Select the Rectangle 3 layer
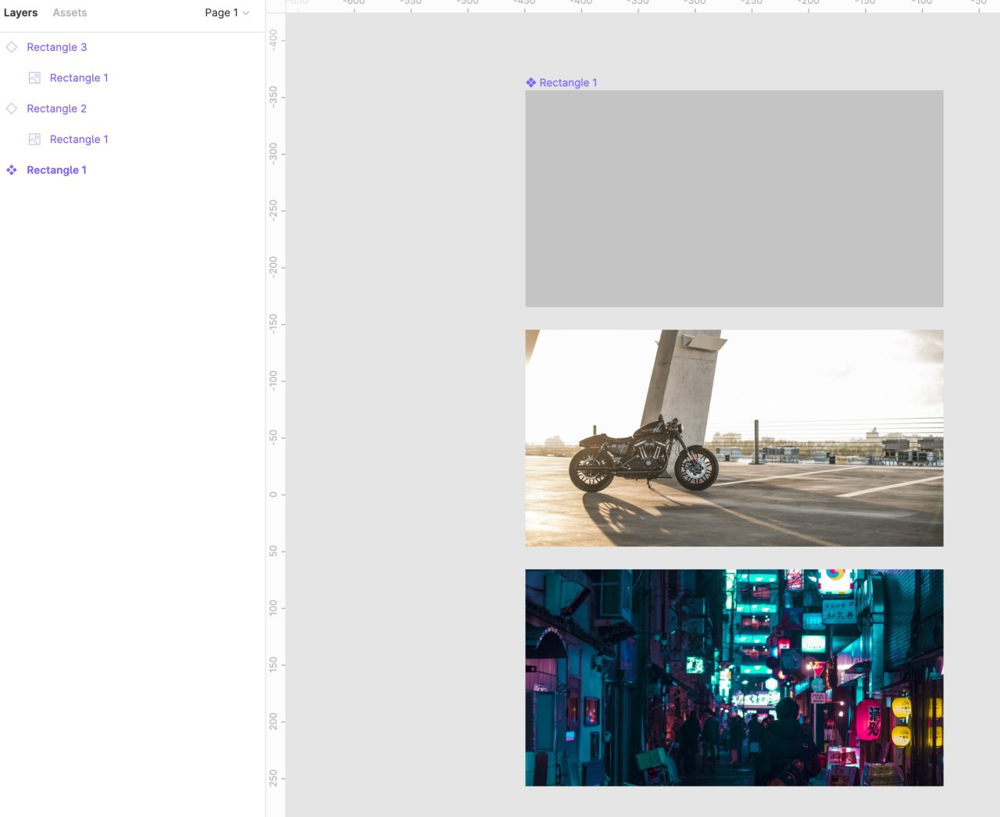The height and width of the screenshot is (817, 1000). click(56, 47)
